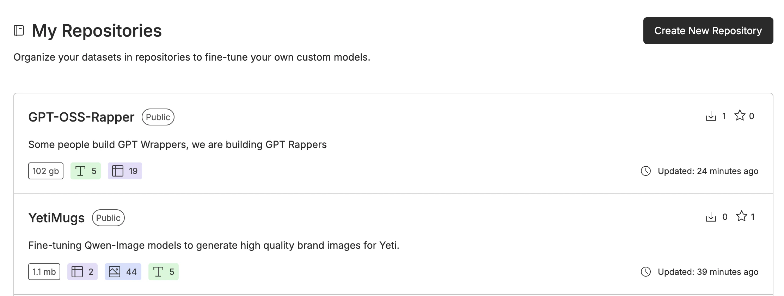Image resolution: width=784 pixels, height=296 pixels.
Task: Toggle Public visibility on YetiMugs
Action: click(x=108, y=217)
